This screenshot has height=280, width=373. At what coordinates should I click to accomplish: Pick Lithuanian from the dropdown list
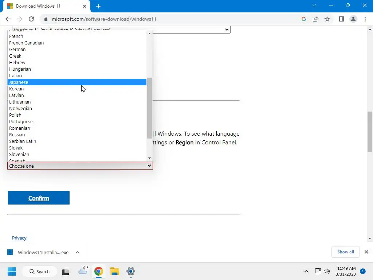pos(77,102)
